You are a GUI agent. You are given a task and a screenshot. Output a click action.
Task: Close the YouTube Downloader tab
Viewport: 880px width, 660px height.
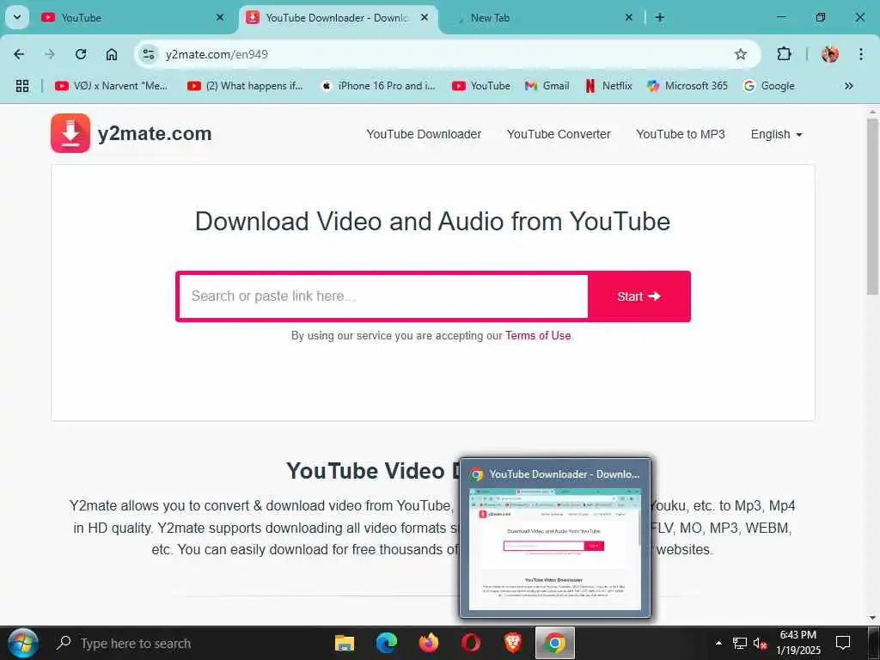click(425, 17)
